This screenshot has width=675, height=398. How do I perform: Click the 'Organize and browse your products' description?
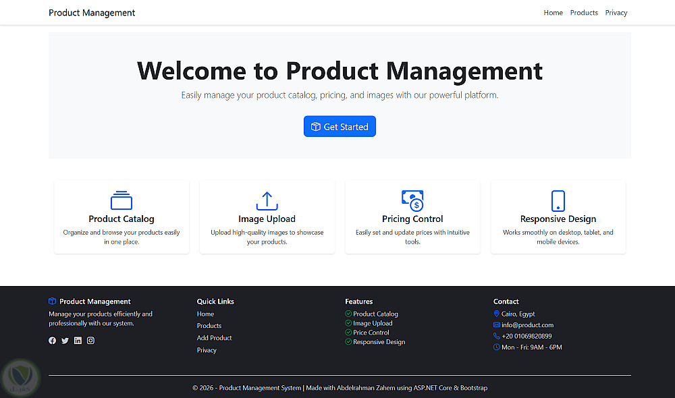(x=122, y=237)
